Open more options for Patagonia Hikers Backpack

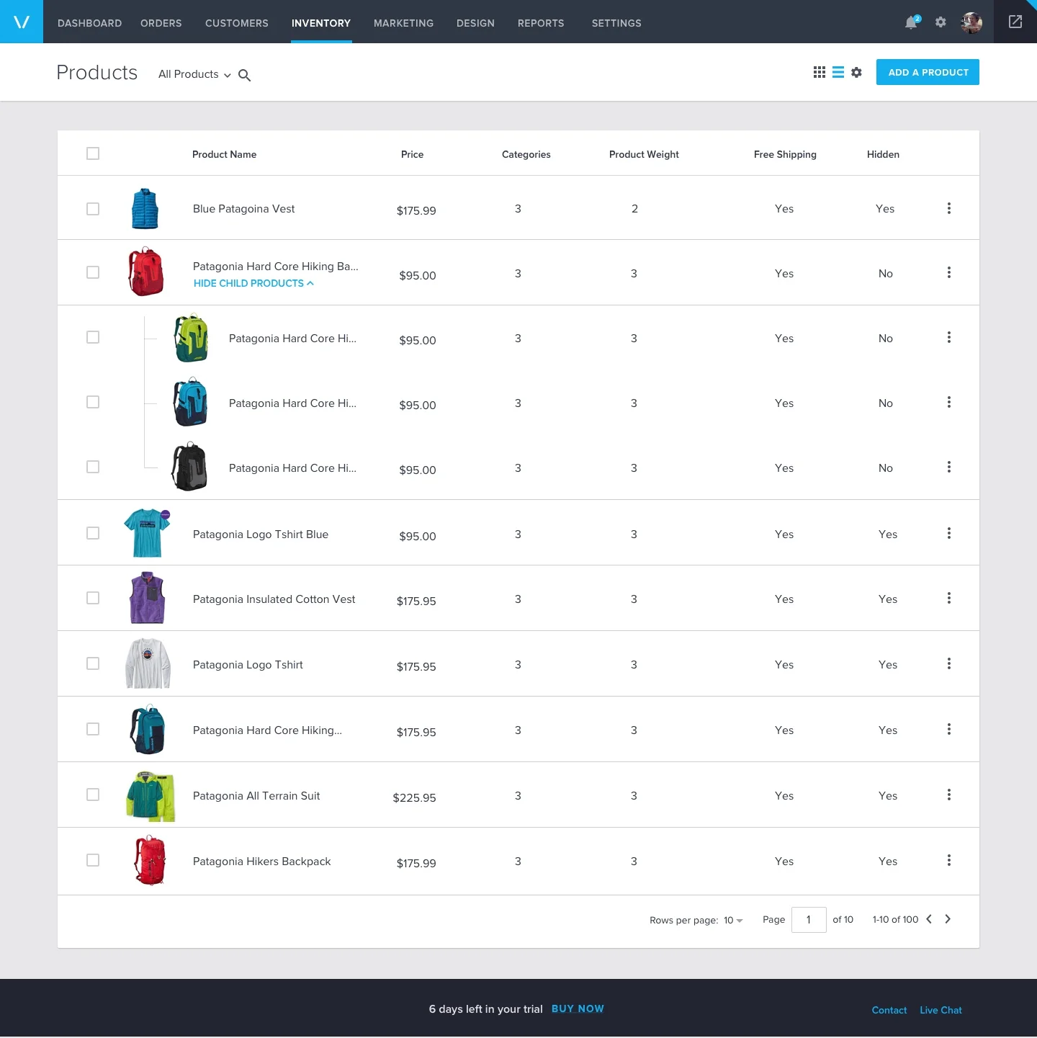click(x=949, y=860)
